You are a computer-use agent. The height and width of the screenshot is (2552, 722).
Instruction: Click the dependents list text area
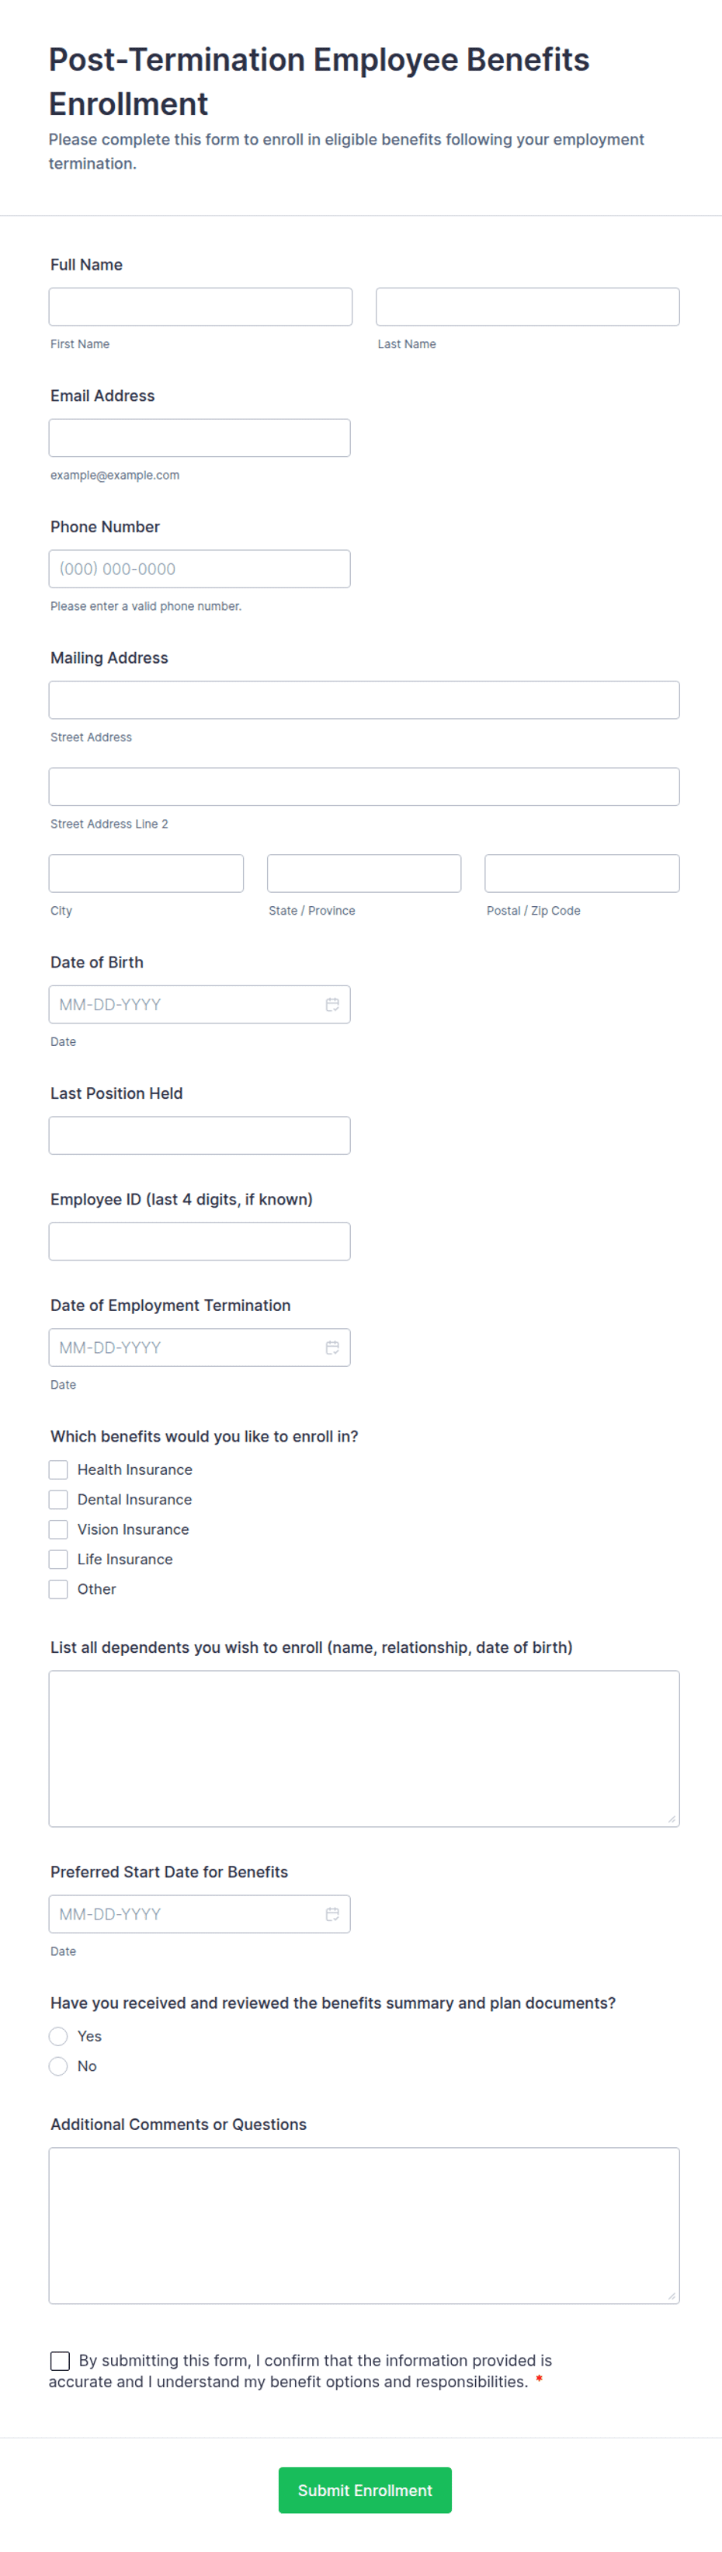(364, 1748)
